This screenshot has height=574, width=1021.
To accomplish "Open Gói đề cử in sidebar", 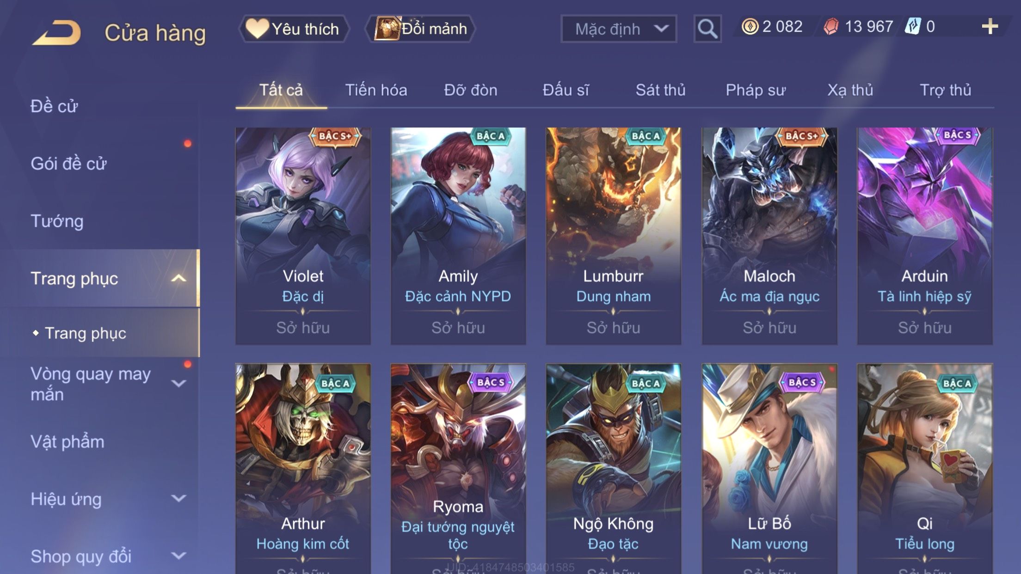I will (x=68, y=164).
